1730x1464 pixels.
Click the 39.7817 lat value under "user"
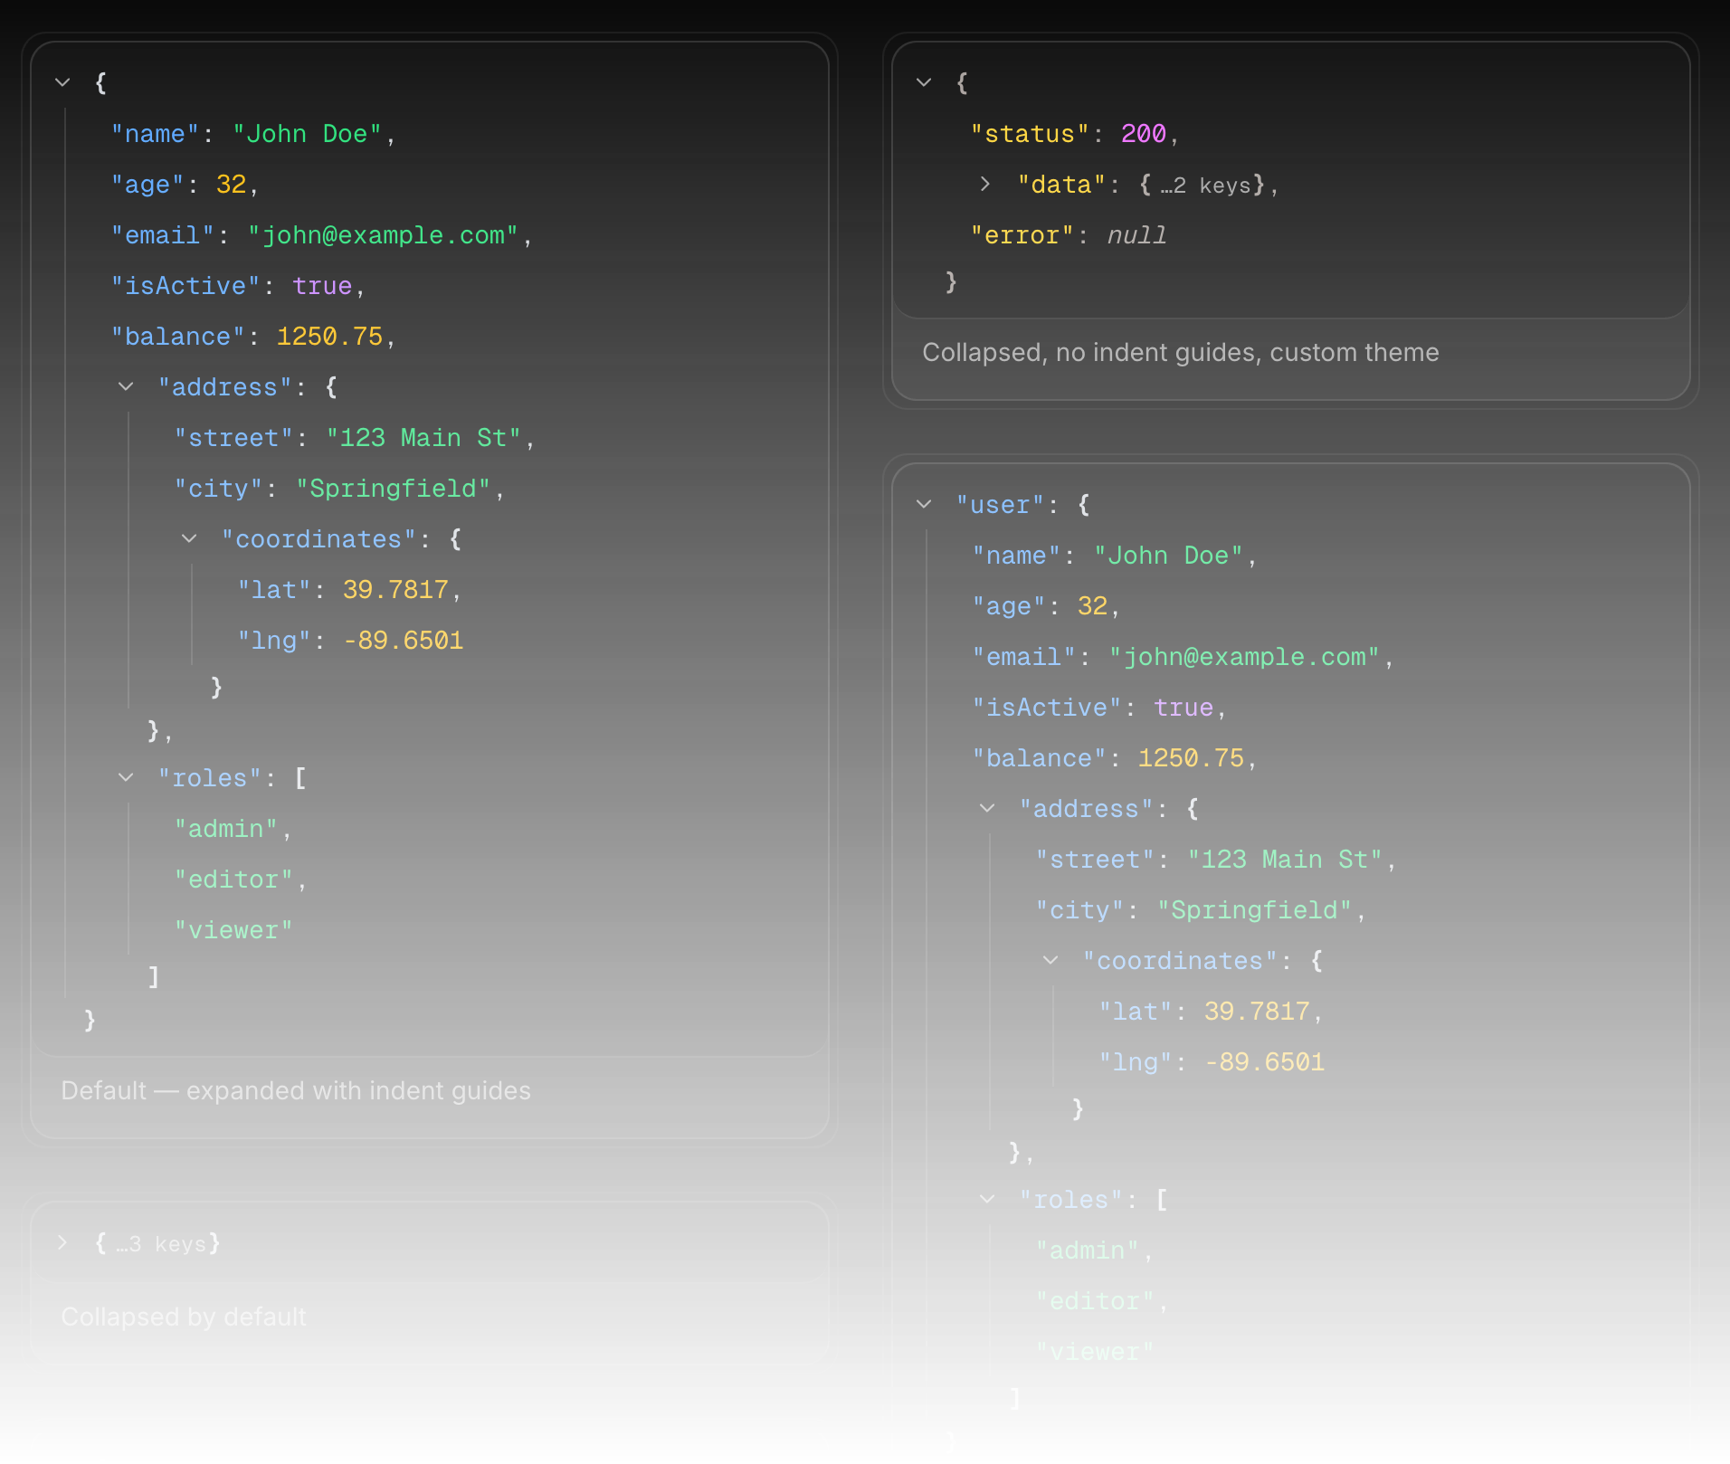tap(1257, 1012)
